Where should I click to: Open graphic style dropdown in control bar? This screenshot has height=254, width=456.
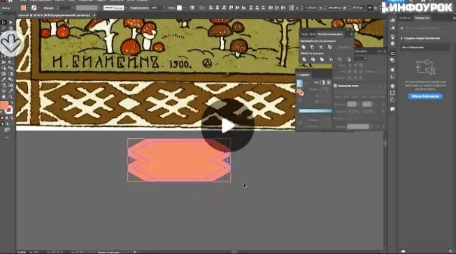coord(184,8)
